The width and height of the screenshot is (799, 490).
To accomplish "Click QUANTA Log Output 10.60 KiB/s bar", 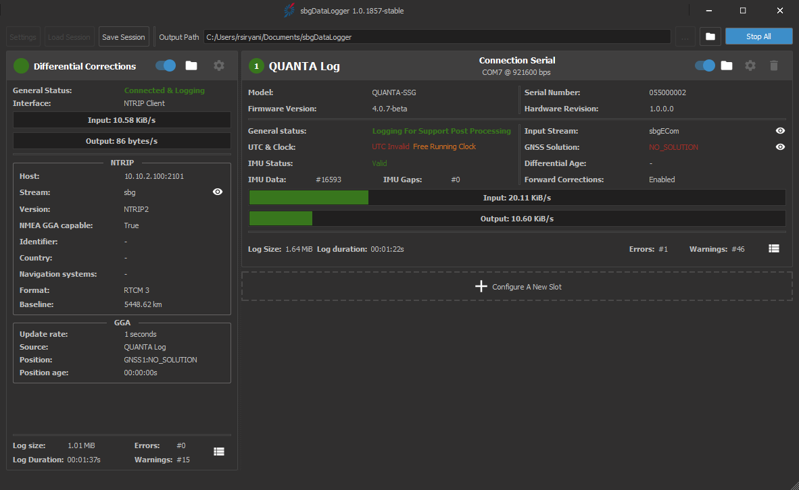I will coord(517,218).
